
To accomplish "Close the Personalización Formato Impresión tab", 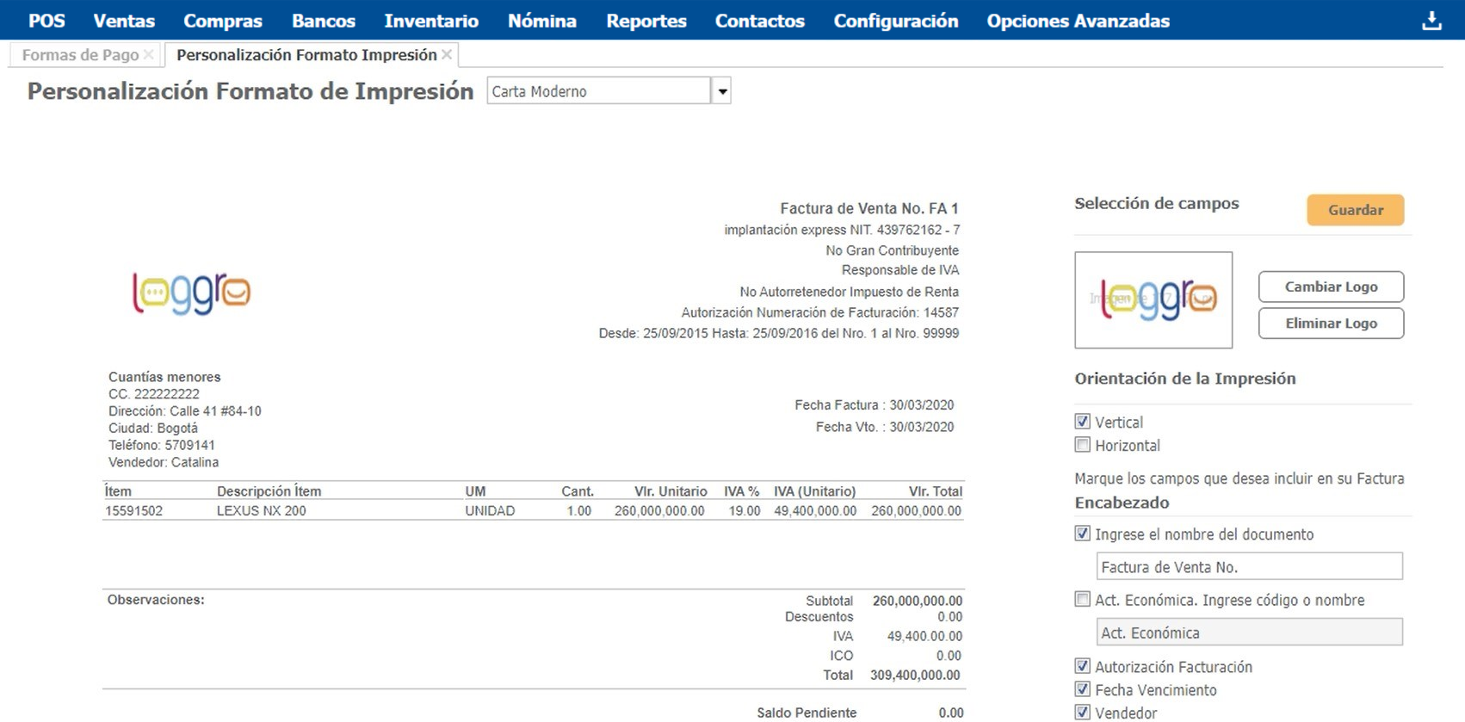I will tap(447, 55).
